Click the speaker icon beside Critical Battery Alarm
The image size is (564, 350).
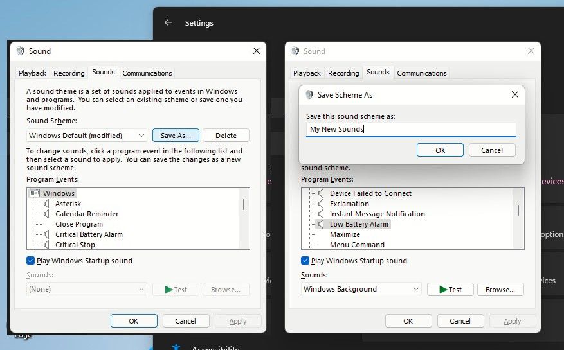tap(46, 234)
